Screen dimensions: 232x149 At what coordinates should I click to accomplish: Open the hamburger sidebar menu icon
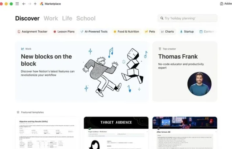17,4
